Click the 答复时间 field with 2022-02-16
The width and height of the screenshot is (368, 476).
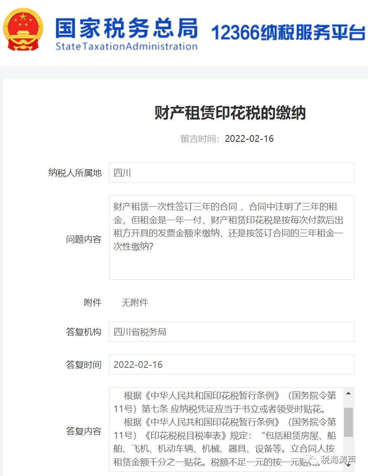point(231,364)
